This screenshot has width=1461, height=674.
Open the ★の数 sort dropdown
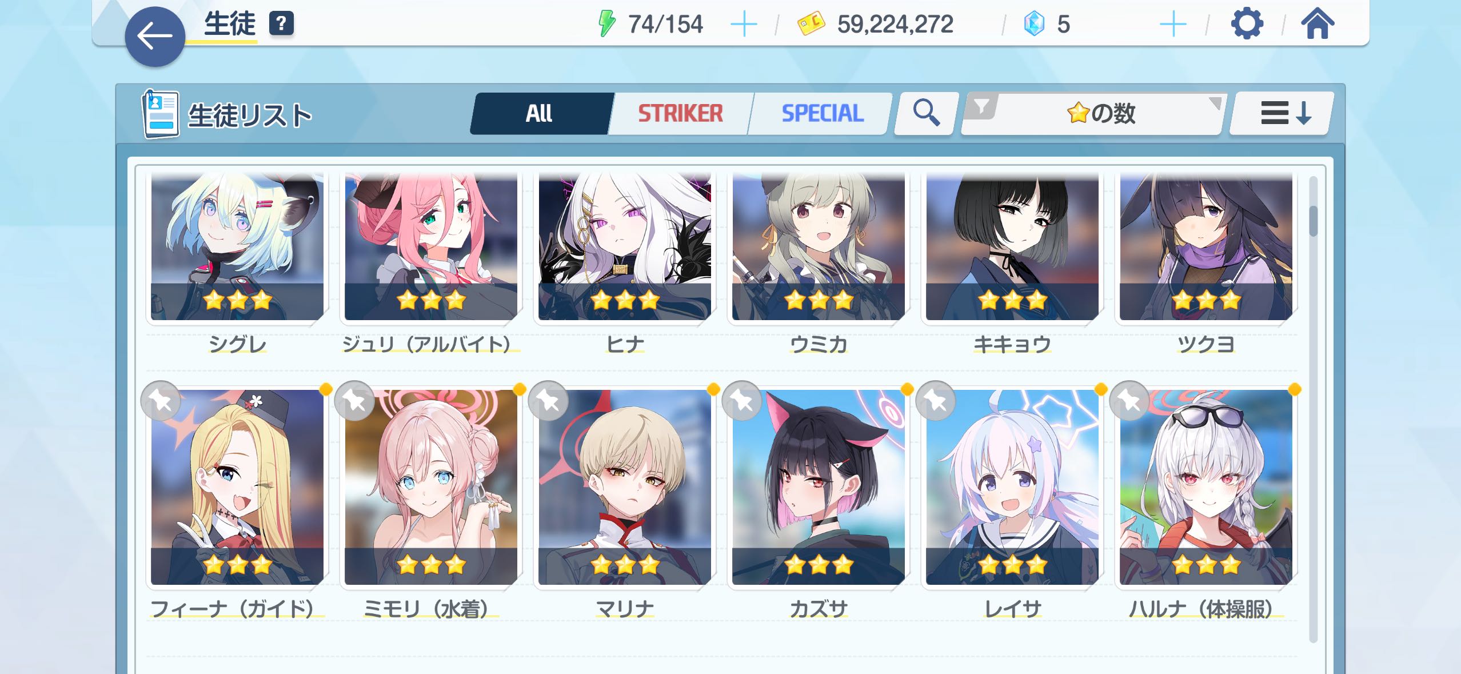tap(1100, 113)
